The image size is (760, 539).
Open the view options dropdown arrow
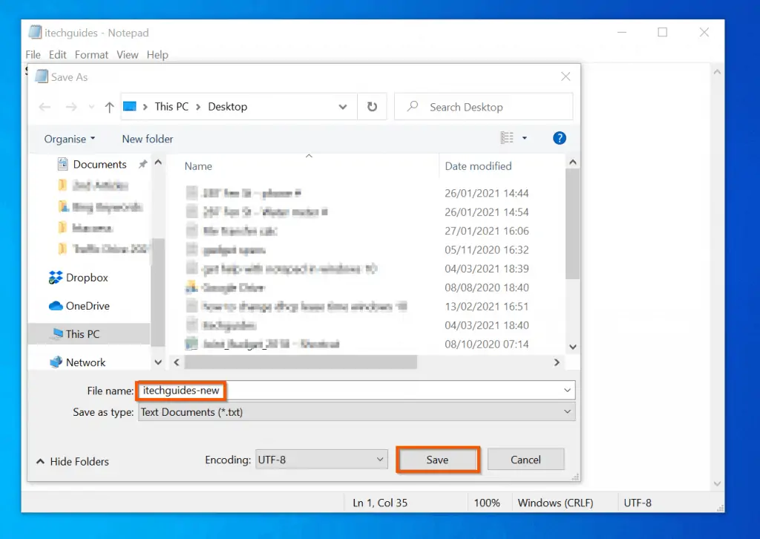click(x=525, y=138)
